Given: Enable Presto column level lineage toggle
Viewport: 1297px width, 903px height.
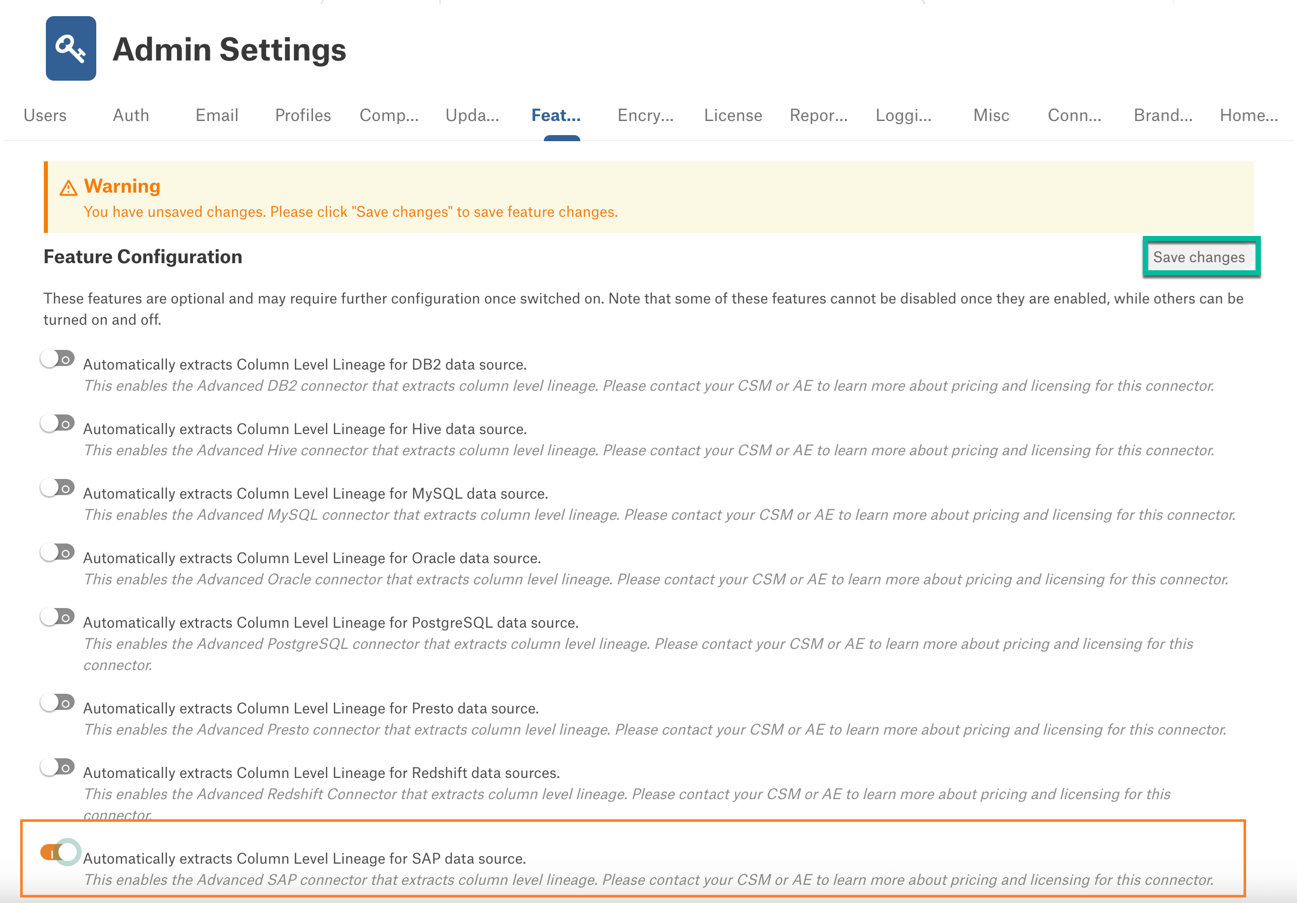Looking at the screenshot, I should [x=57, y=702].
